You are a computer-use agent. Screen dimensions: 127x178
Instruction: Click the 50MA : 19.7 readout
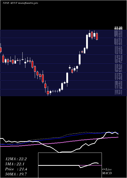pos(16,174)
